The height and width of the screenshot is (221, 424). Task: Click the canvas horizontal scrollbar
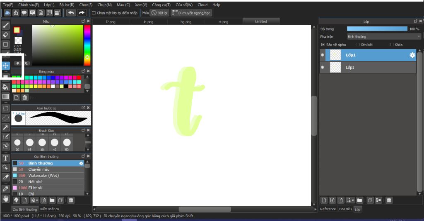coord(205,209)
